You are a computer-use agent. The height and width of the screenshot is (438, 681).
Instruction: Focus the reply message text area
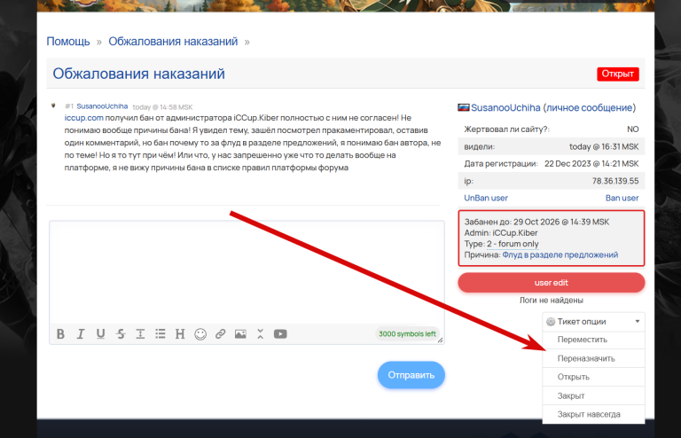coord(247,272)
